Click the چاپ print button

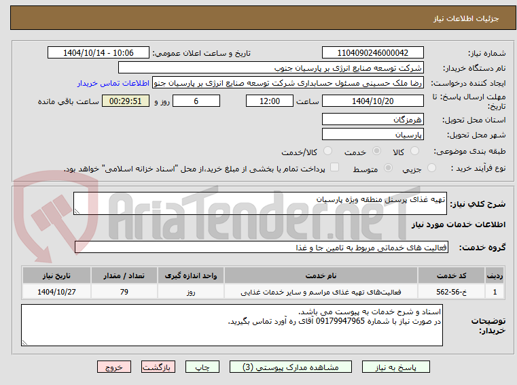tap(202, 367)
